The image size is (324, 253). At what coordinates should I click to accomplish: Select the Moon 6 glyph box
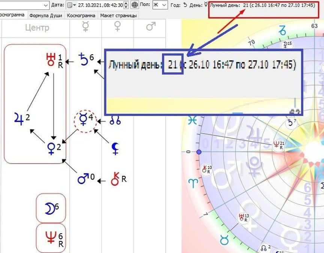pyautogui.click(x=51, y=208)
